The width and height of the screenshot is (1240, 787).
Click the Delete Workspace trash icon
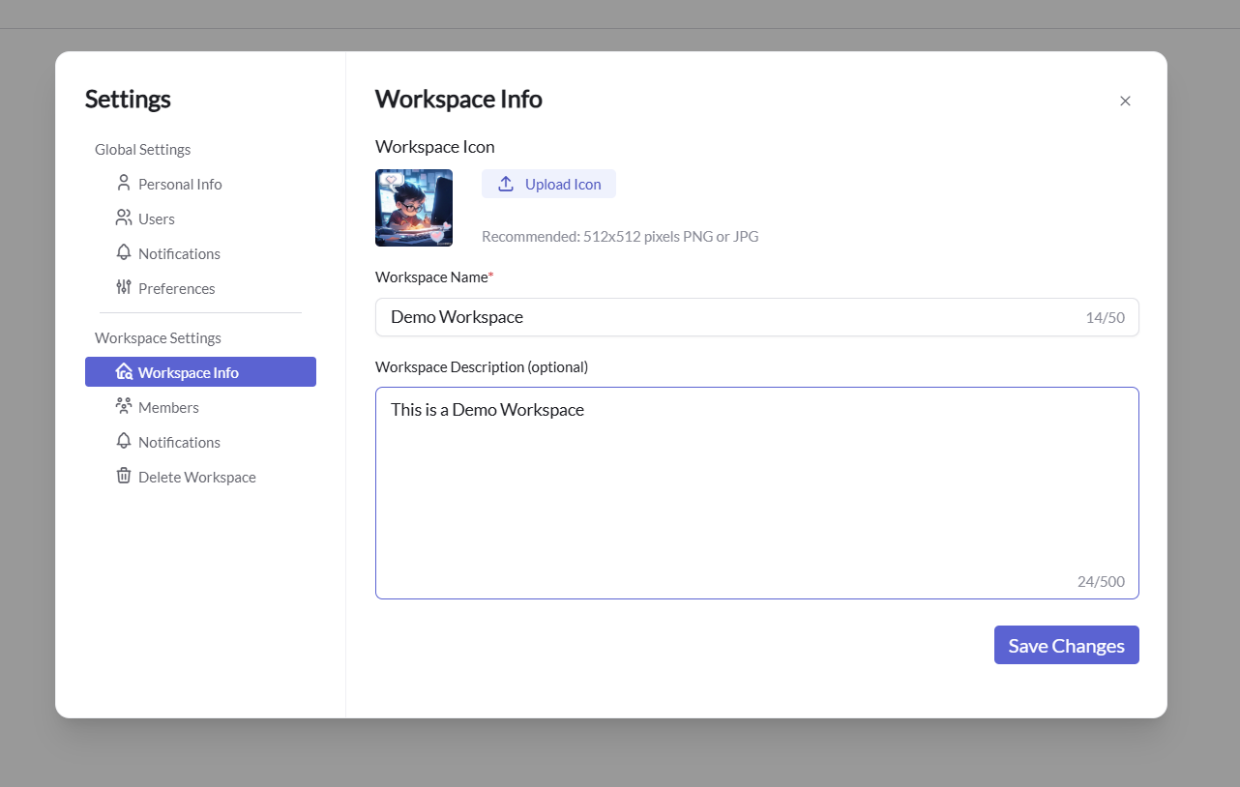tap(124, 476)
